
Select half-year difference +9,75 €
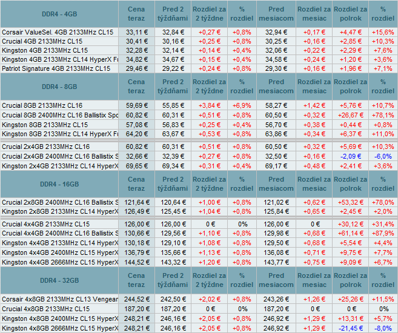pyautogui.click(x=351, y=252)
